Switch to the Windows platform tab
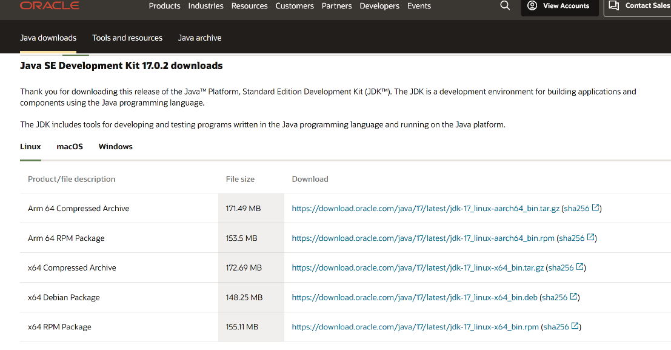Screen dimensions: 671x350 [116, 147]
